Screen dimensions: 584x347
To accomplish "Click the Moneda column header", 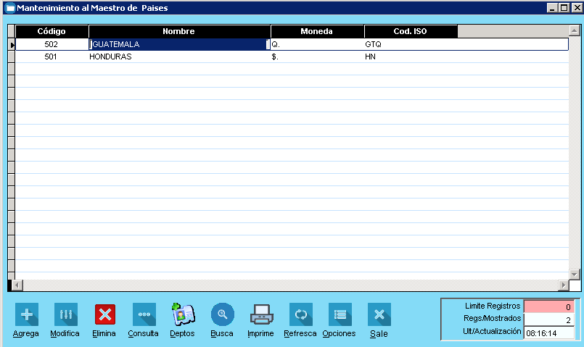I will [x=317, y=32].
